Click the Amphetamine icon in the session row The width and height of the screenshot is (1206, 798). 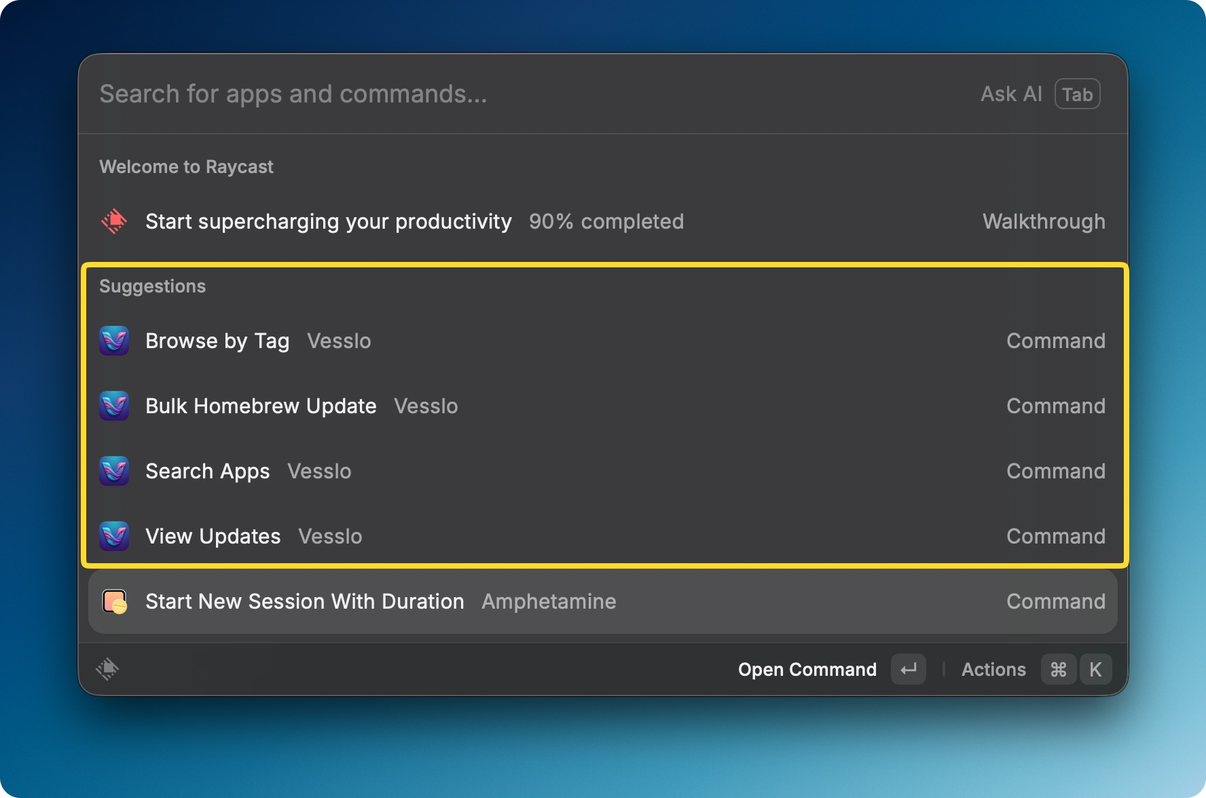point(114,601)
